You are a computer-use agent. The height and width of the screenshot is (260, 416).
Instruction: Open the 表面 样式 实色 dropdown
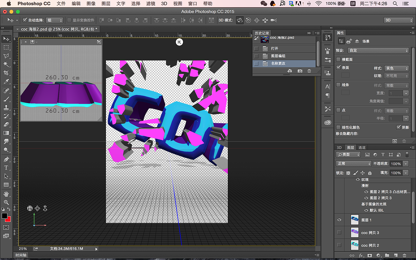pyautogui.click(x=396, y=68)
